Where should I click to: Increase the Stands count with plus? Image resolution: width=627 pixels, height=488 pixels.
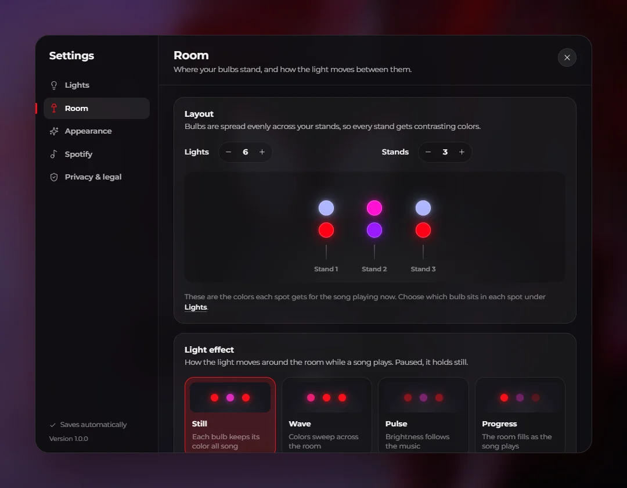pos(462,152)
